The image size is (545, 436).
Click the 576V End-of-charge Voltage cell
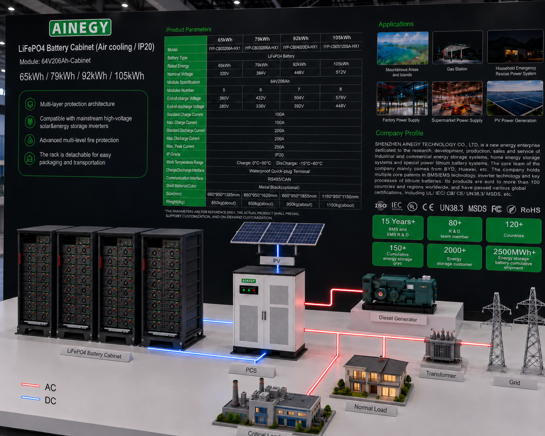pos(341,98)
